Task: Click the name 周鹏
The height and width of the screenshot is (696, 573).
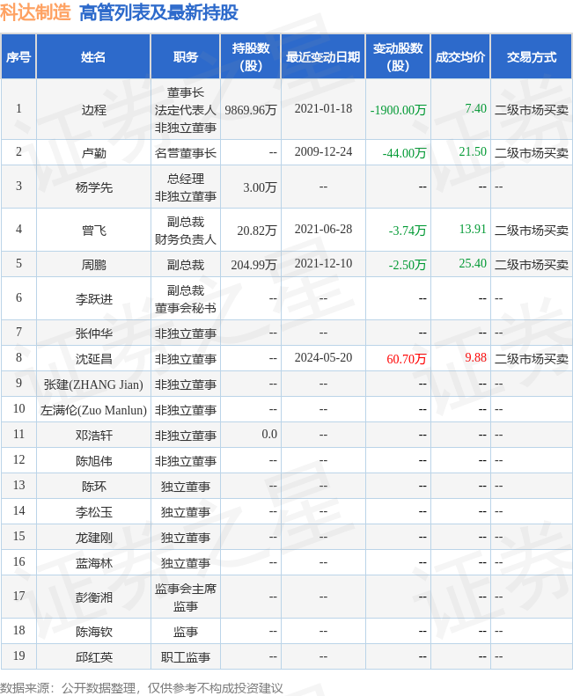Action: (x=93, y=265)
